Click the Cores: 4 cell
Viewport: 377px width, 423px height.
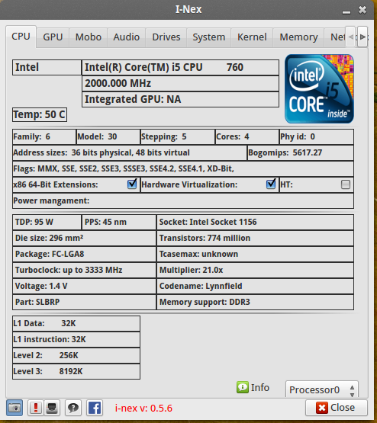[x=247, y=136]
